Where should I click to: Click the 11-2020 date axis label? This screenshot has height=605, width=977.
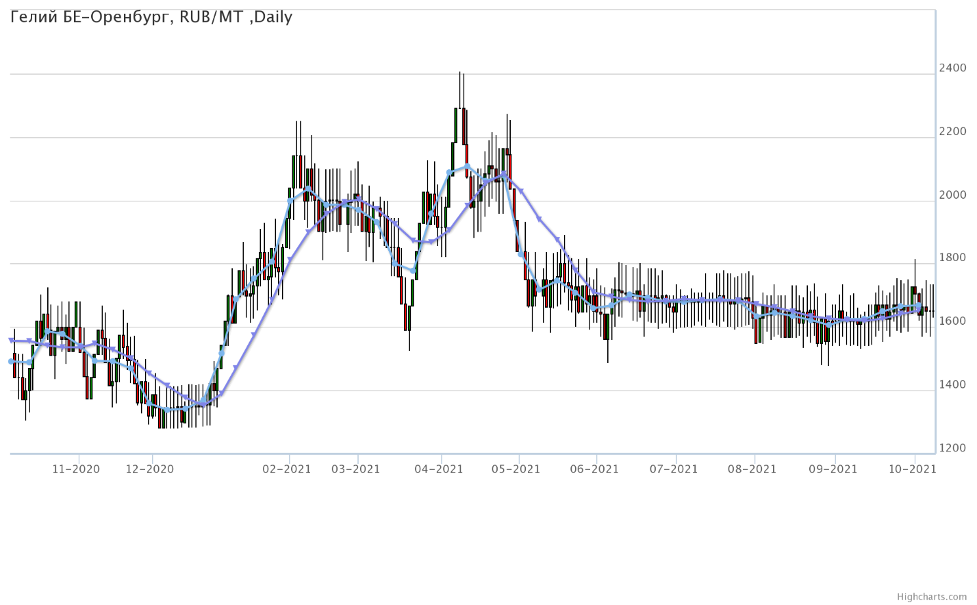pyautogui.click(x=76, y=469)
